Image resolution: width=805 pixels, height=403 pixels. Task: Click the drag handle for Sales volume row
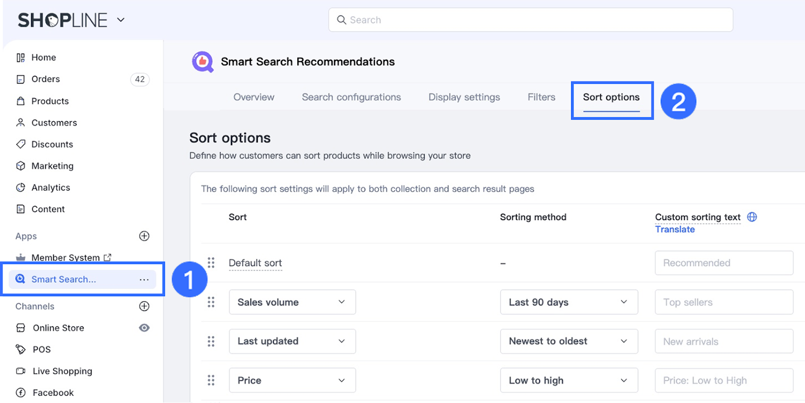point(211,302)
